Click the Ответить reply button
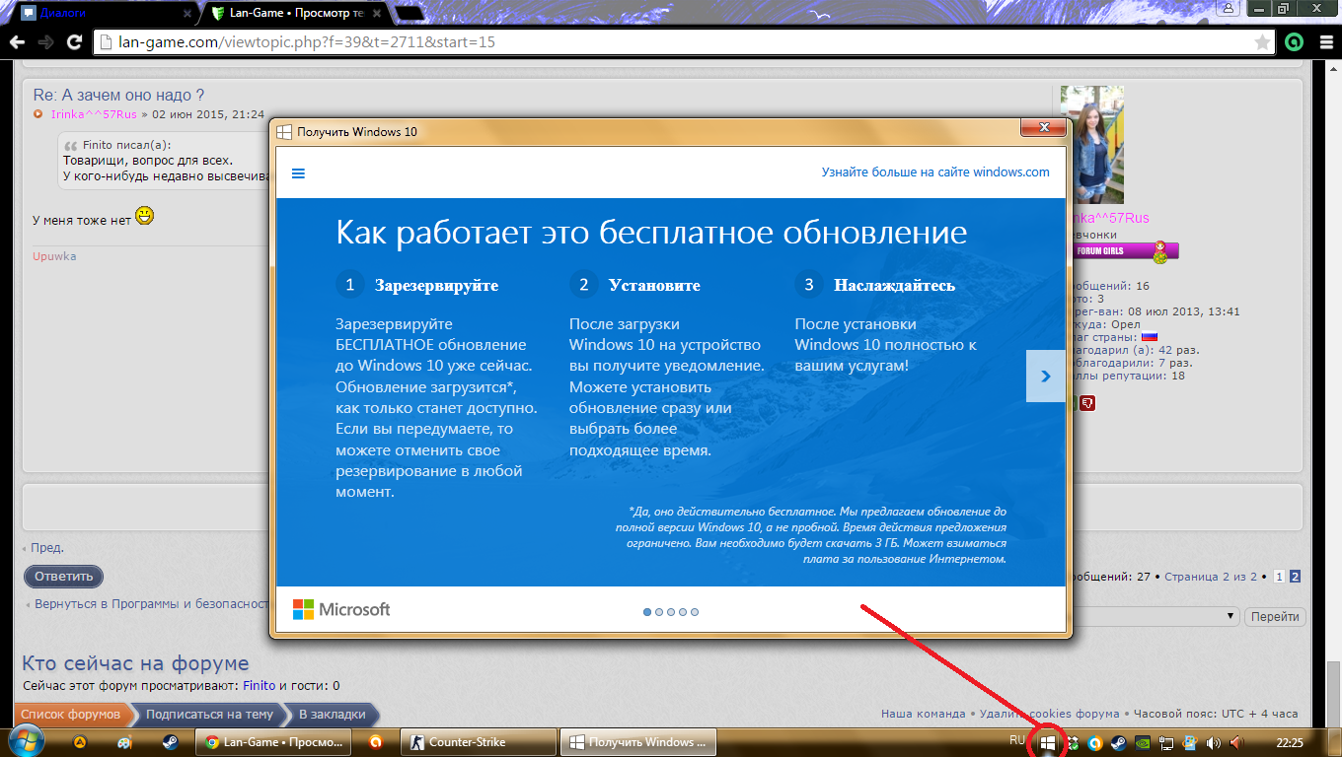1342x757 pixels. pos(63,577)
